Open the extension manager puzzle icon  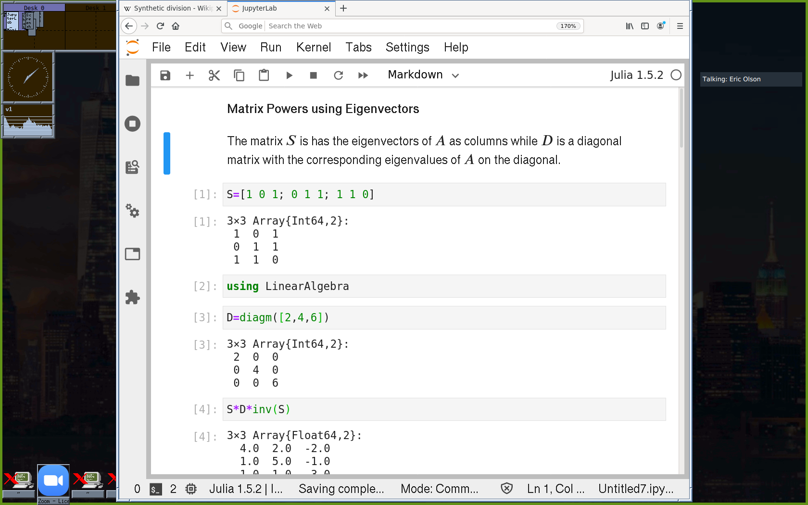point(132,297)
